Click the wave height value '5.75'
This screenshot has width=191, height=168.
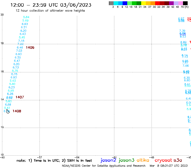tap(15, 71)
